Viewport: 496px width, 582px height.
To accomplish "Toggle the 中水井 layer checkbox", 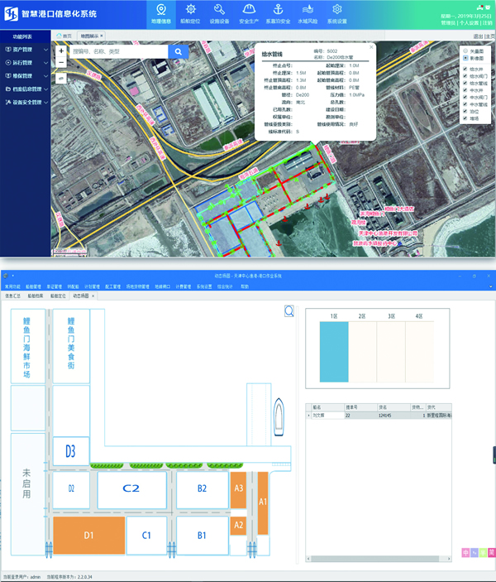I will [x=465, y=89].
